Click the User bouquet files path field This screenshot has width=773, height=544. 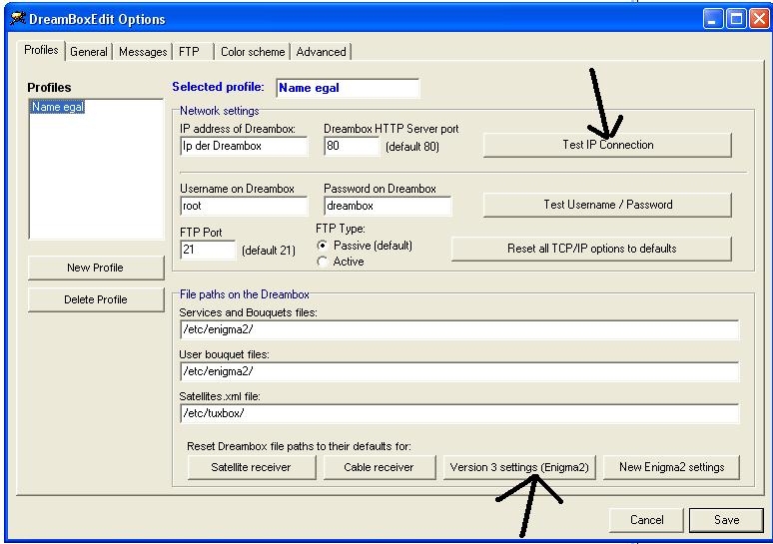pyautogui.click(x=459, y=371)
